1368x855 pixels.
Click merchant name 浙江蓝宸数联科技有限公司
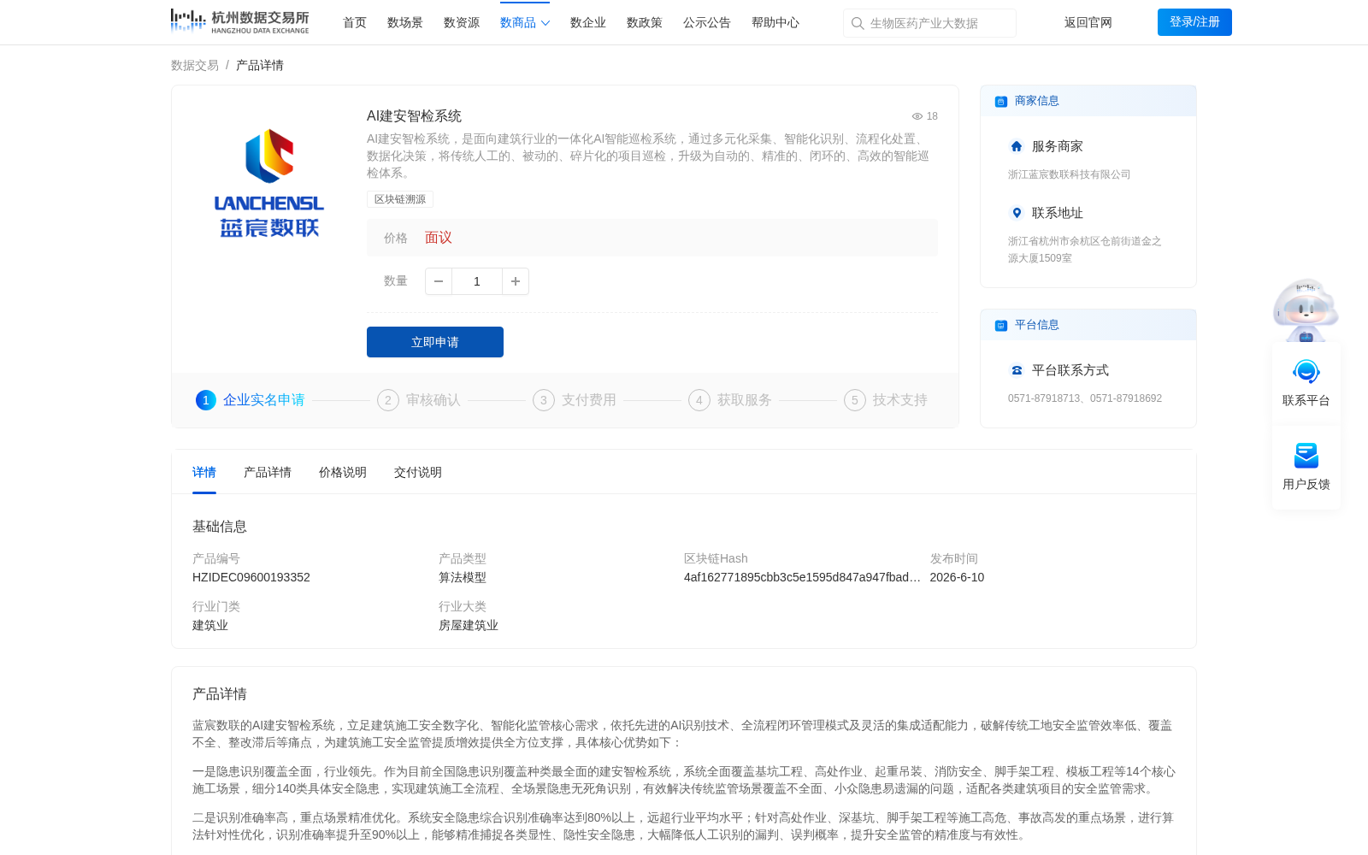[1070, 174]
